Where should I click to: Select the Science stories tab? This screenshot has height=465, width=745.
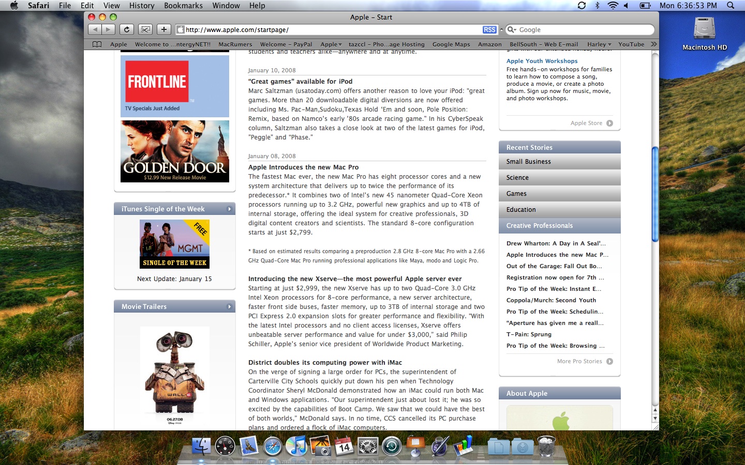[559, 178]
